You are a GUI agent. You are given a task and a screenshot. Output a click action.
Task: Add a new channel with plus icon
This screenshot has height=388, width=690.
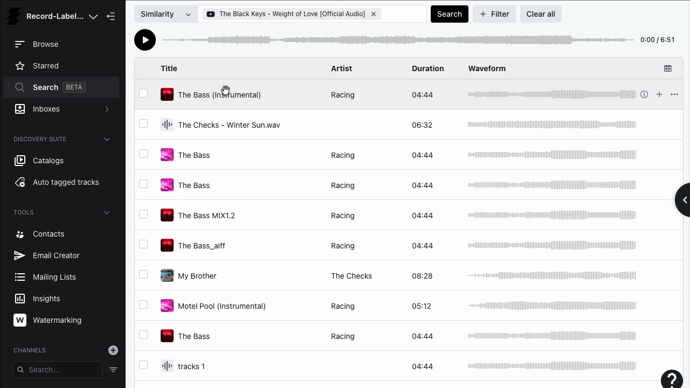(x=113, y=350)
